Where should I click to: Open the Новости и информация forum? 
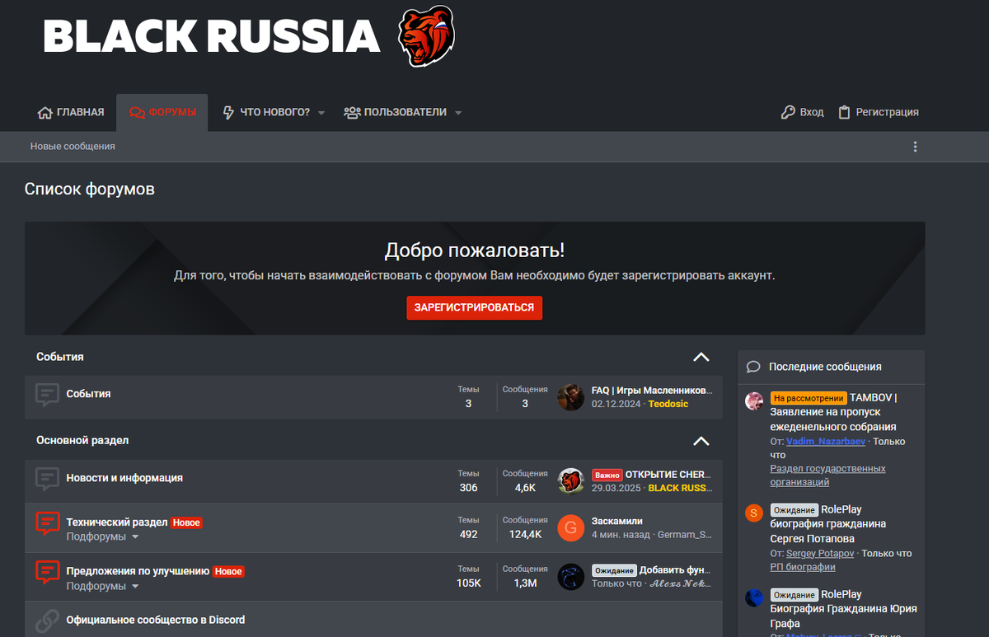(x=124, y=478)
